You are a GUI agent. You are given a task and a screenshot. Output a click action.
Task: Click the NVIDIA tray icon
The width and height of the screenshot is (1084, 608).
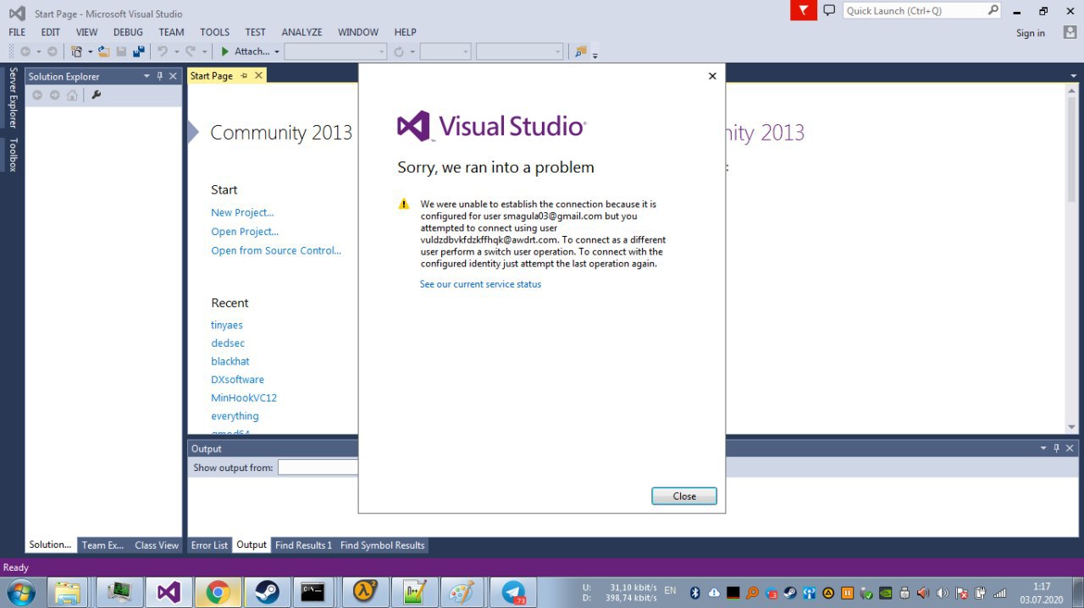coord(885,593)
